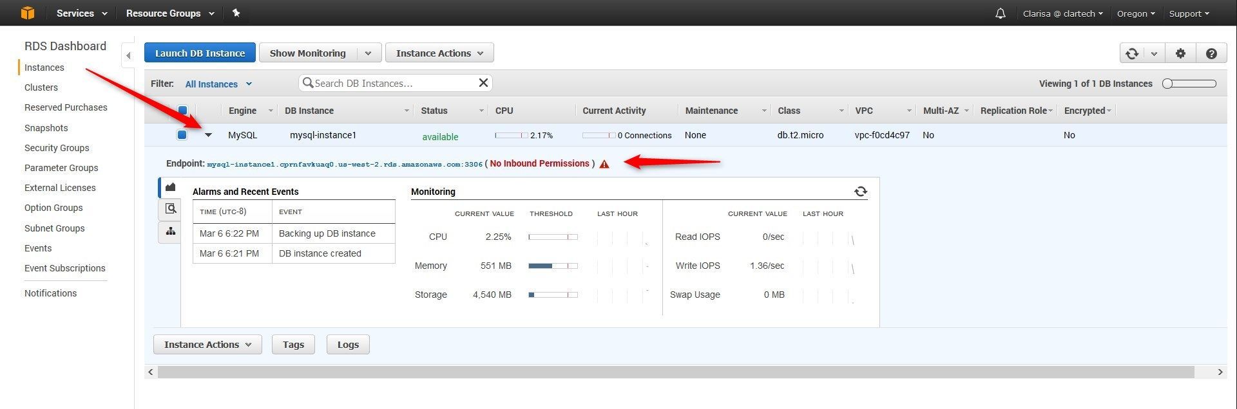
Task: Collapse the mysql-instance1 row details triangle
Action: (208, 135)
